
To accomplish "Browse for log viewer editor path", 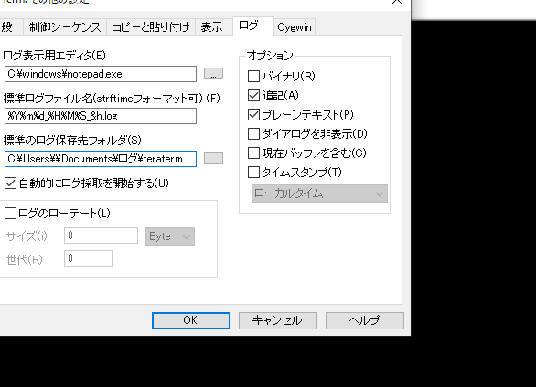I will pos(213,74).
